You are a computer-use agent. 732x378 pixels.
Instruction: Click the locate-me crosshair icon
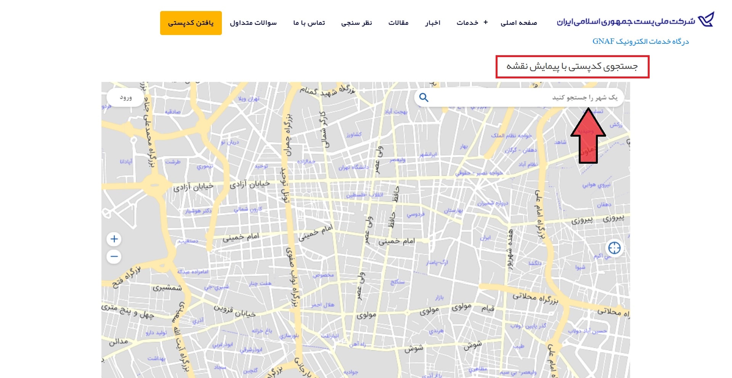click(614, 248)
